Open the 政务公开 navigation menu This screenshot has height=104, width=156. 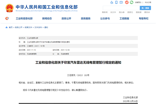click(66, 18)
